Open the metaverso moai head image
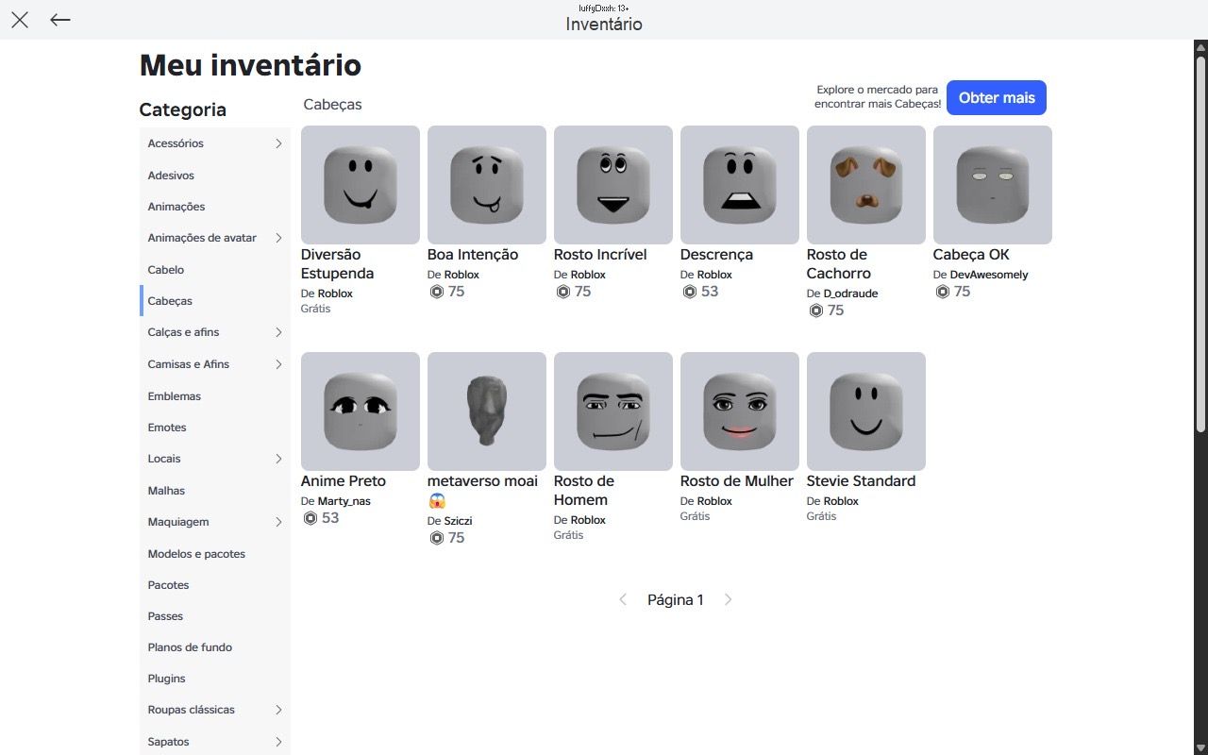Viewport: 1208px width, 755px height. point(487,411)
